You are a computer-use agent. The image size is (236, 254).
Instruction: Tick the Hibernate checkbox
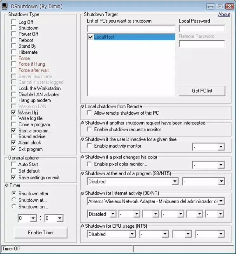click(x=14, y=52)
